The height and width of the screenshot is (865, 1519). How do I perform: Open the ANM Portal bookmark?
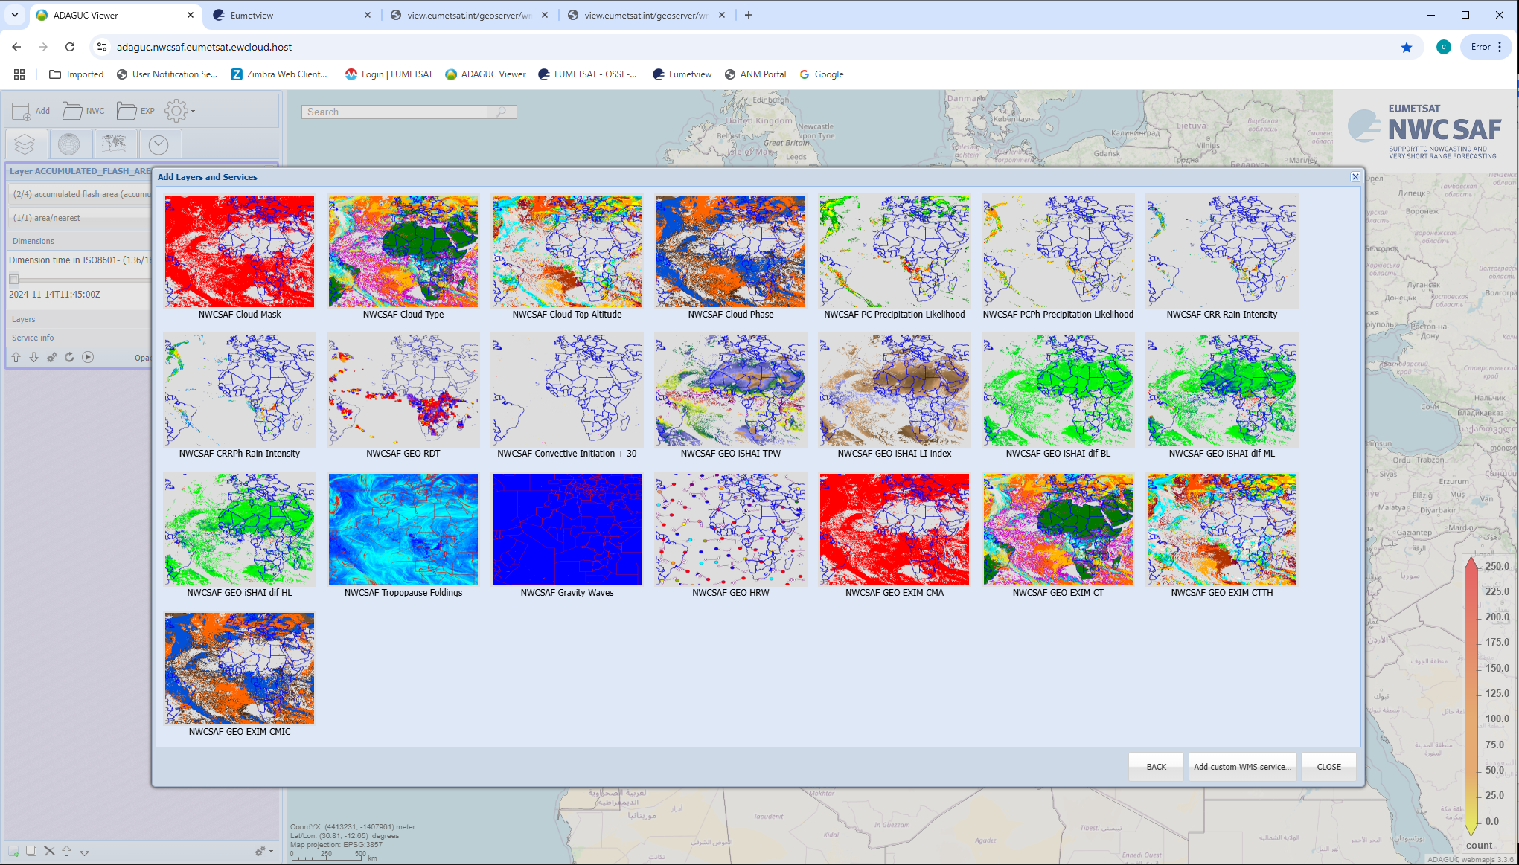755,74
